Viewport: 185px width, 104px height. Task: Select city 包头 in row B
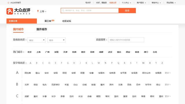(45, 85)
